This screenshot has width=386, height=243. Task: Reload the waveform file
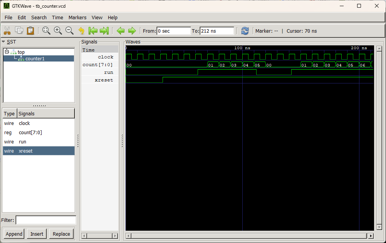[x=245, y=31]
